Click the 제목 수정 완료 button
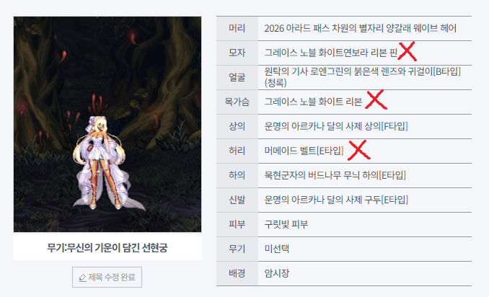The image size is (489, 297). point(107,277)
